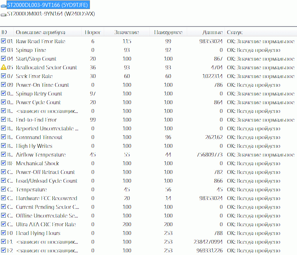297x255 pixels.
Task: Toggle Reported Uncorrectable checkbox
Action: [x=3, y=128]
